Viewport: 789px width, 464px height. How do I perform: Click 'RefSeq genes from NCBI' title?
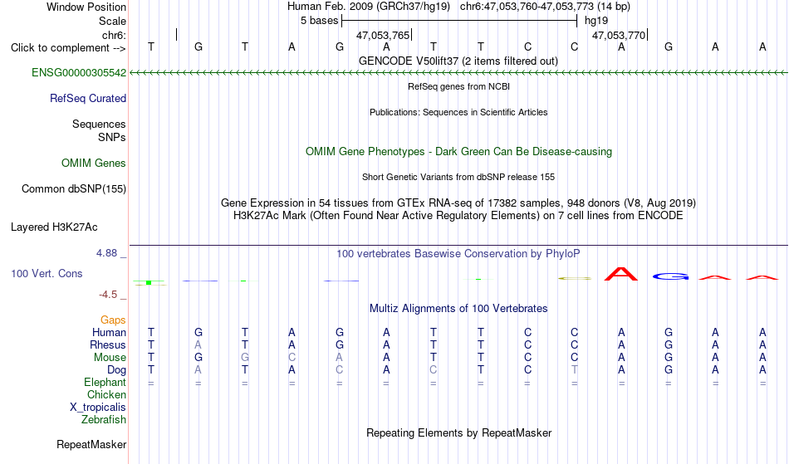coord(458,86)
